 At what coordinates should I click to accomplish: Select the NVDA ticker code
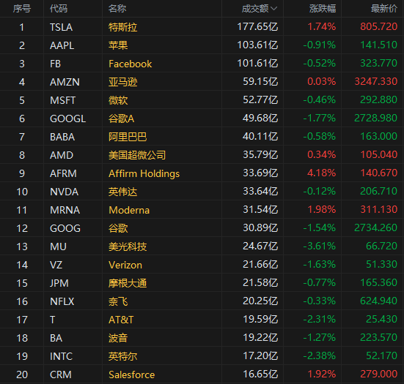click(64, 192)
